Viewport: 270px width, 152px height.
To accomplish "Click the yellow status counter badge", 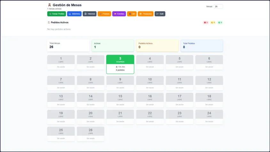I will [213, 22].
